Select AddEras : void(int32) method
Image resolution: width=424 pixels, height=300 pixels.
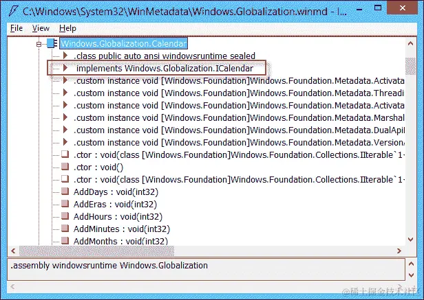115,205
